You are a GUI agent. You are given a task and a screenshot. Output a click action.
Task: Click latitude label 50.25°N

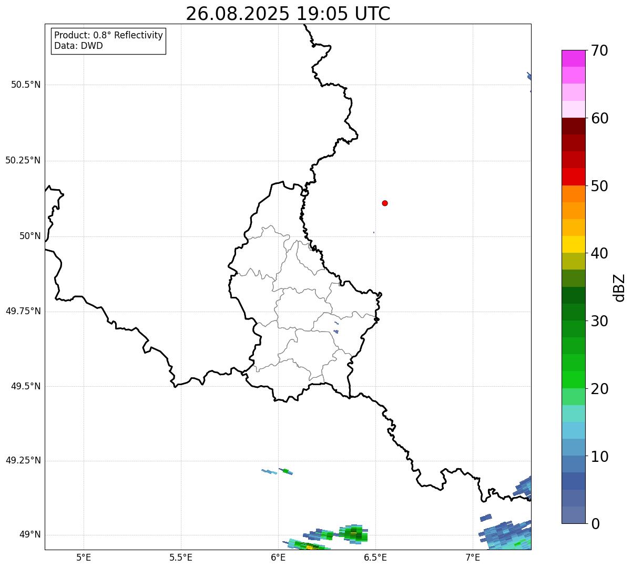(23, 160)
